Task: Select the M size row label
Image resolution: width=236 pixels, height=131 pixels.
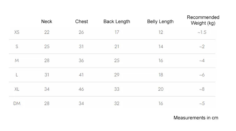Action: 17,61
